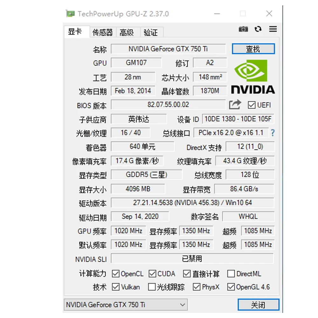The height and width of the screenshot is (318, 318).
Task: Click the process value 28 nm
Action: pos(133,77)
